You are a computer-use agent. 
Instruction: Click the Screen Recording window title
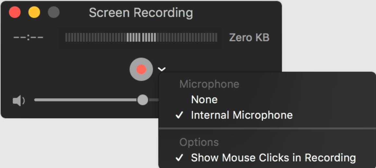pyautogui.click(x=141, y=13)
